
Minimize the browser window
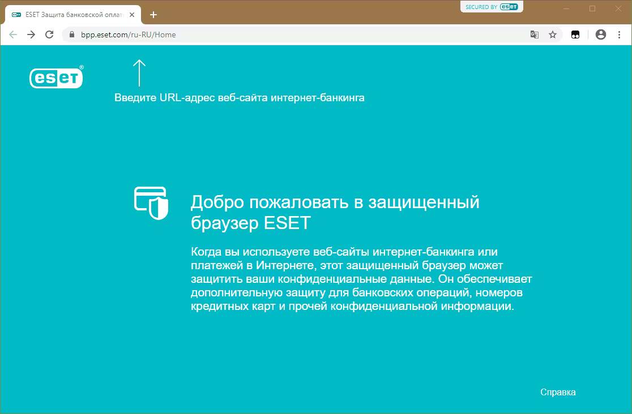click(x=566, y=8)
